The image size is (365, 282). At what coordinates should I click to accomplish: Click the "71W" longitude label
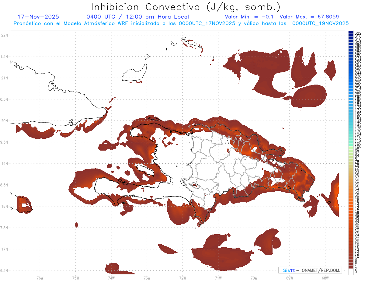click(x=218, y=278)
